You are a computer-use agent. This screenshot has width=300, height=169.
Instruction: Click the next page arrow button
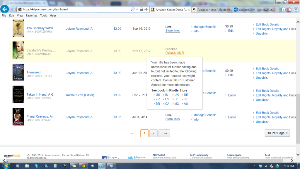165,133
